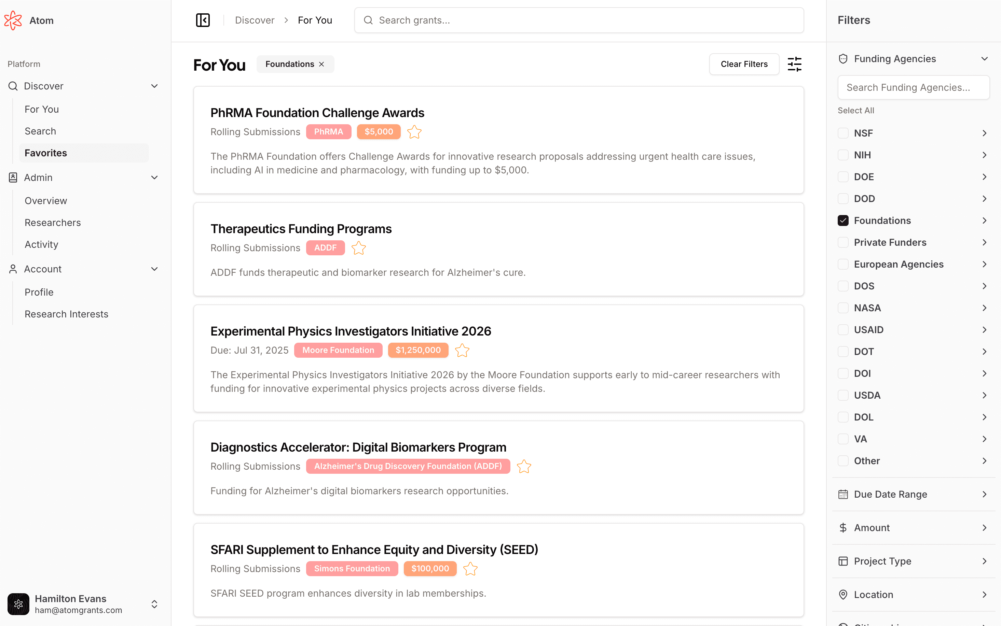Expand the Due Date Range filter
The image size is (1001, 626).
point(913,494)
